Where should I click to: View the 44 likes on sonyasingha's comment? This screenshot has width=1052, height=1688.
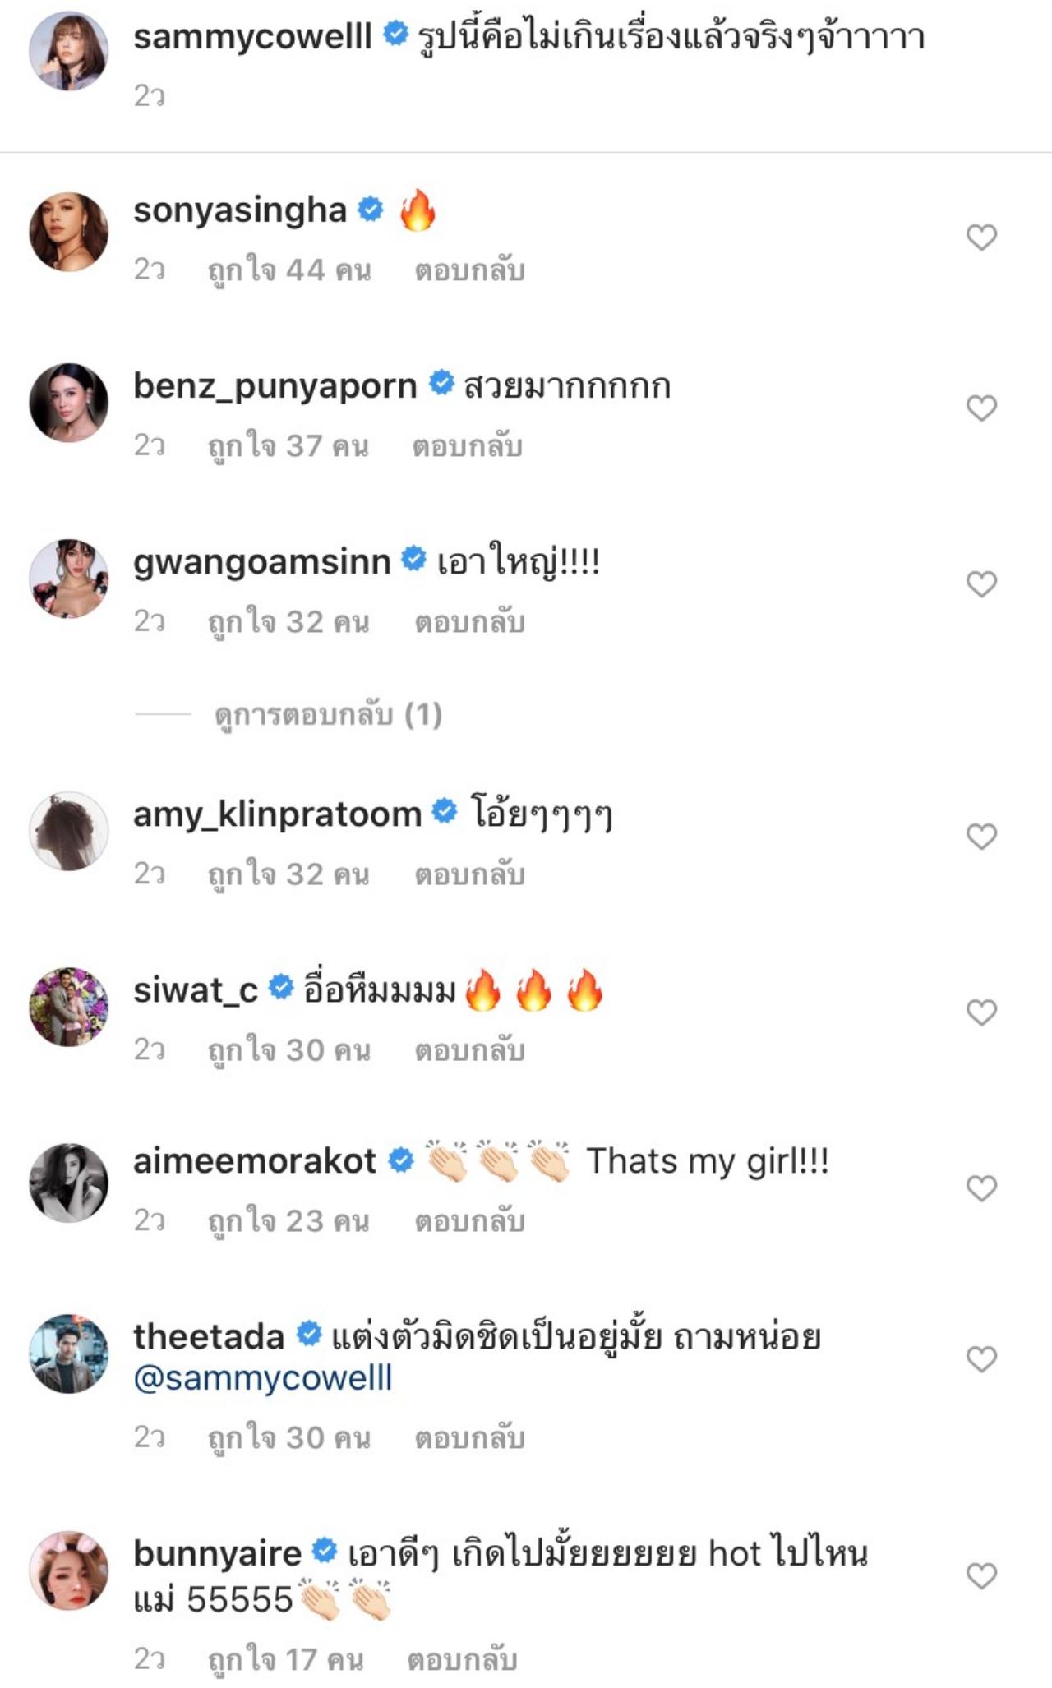289,270
